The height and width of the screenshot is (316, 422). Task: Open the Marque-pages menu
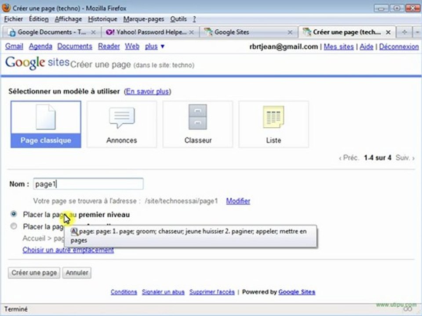click(144, 19)
